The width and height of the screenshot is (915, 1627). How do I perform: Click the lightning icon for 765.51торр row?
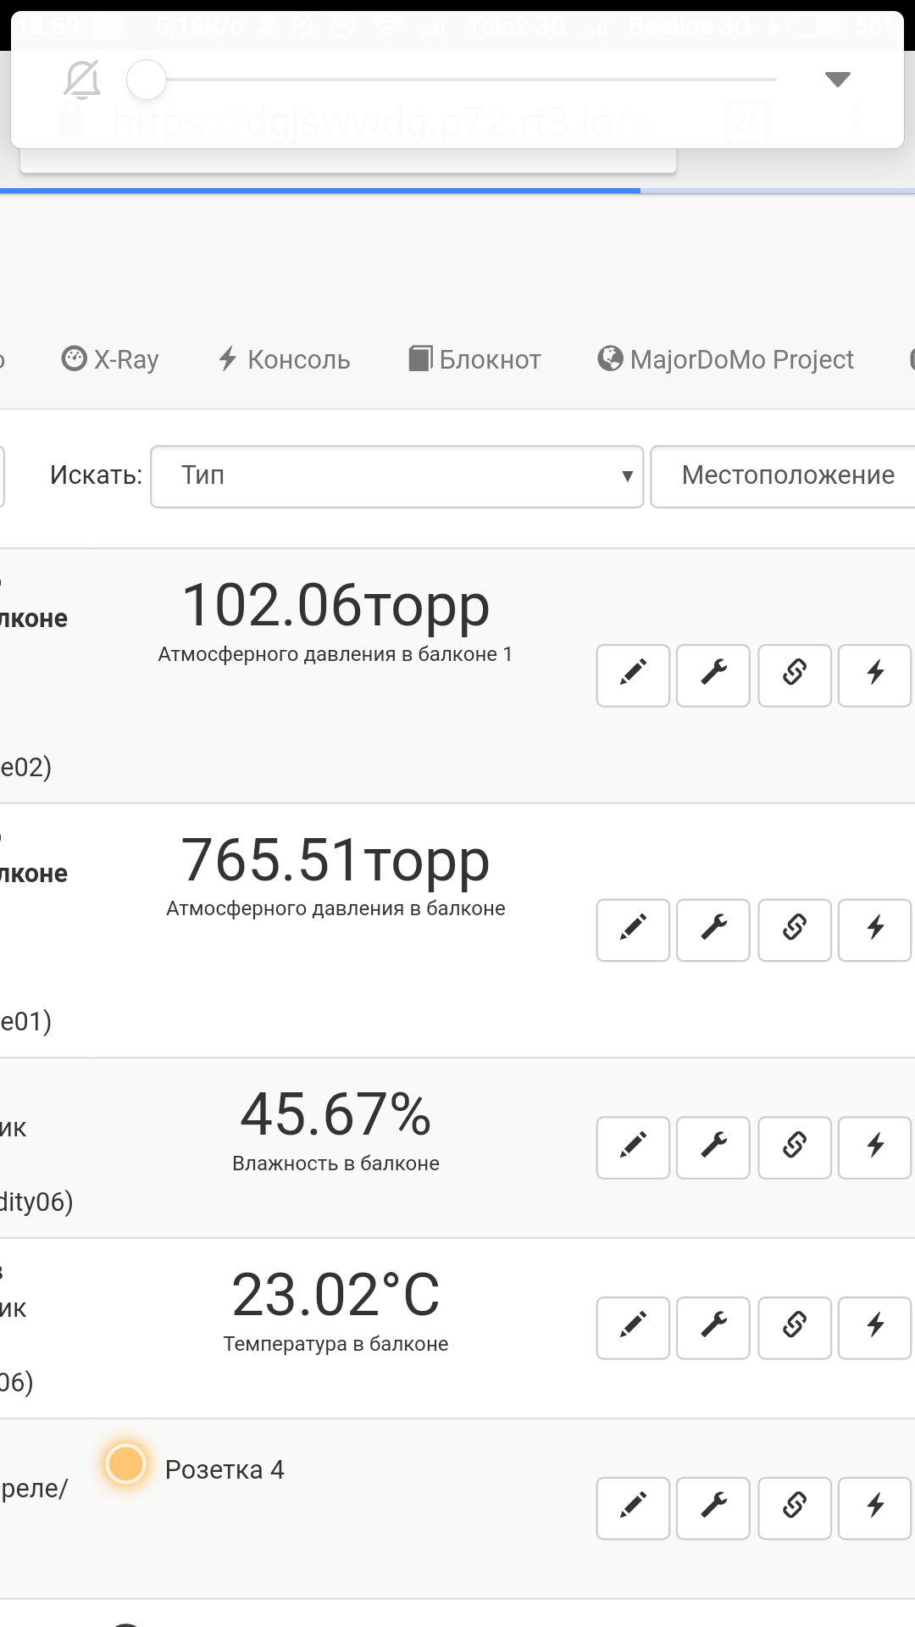tap(874, 930)
